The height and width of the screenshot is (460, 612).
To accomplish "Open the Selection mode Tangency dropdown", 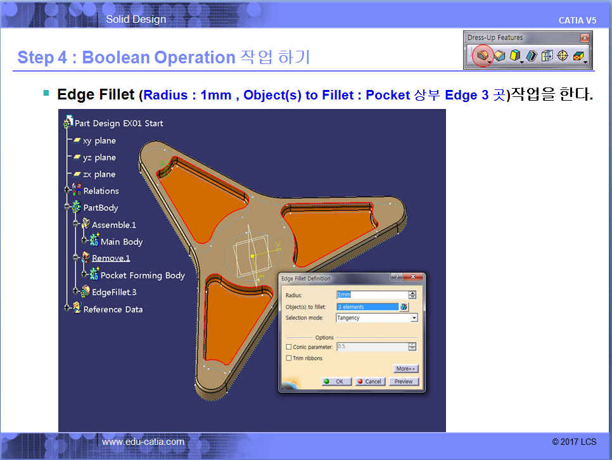I will (414, 318).
